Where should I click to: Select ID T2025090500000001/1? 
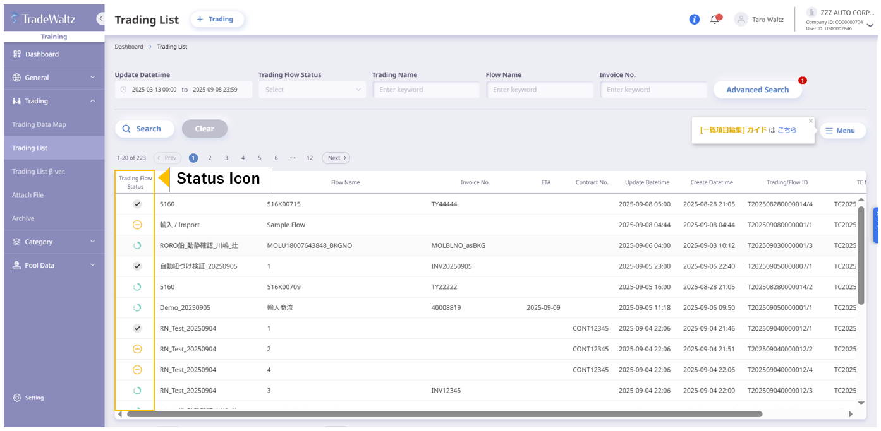coord(780,308)
